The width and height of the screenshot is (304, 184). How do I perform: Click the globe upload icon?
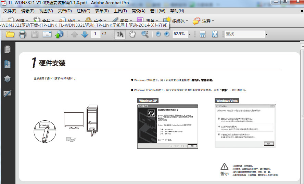pyautogui.click(x=59, y=34)
